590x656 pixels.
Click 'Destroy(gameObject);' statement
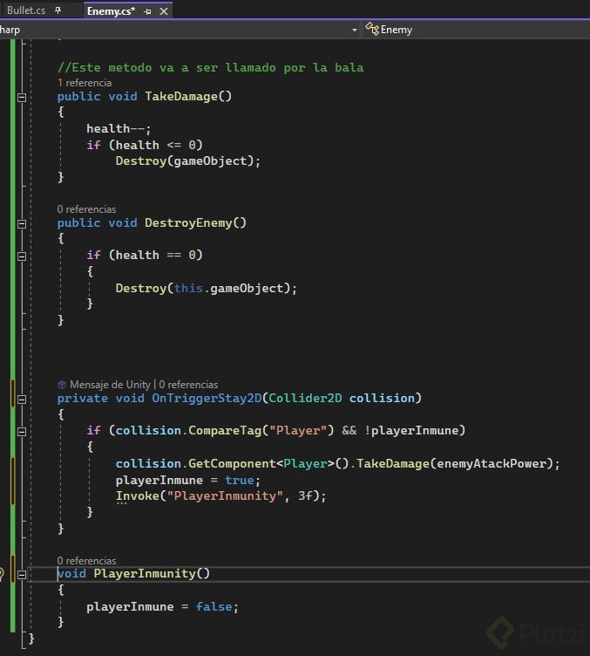[x=188, y=161]
